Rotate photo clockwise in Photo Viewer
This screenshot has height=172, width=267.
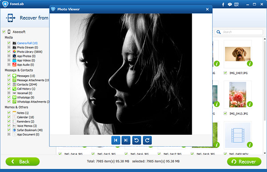[x=147, y=140]
